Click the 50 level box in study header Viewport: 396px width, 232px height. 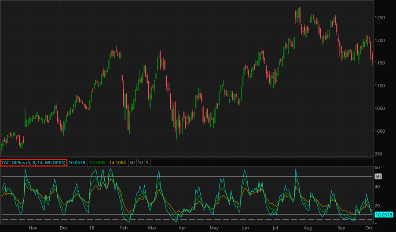click(132, 163)
